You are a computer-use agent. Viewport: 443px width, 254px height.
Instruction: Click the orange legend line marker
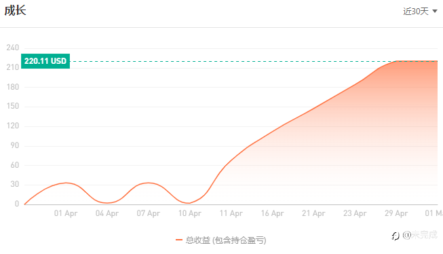point(179,240)
